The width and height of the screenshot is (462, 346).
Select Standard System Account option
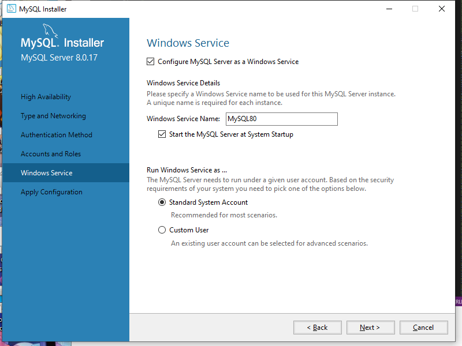coord(162,202)
